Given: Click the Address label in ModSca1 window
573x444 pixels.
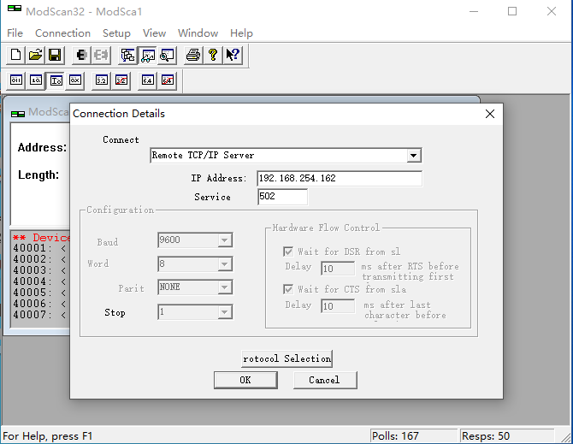Looking at the screenshot, I should [43, 147].
